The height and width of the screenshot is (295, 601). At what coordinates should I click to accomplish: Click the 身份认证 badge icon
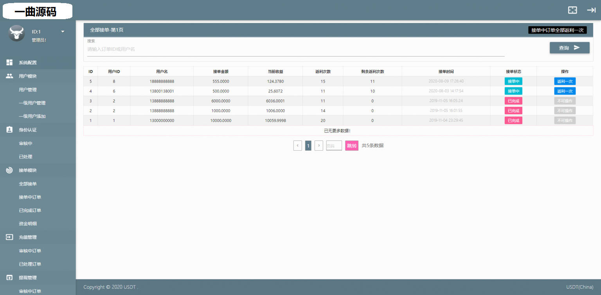(x=9, y=130)
